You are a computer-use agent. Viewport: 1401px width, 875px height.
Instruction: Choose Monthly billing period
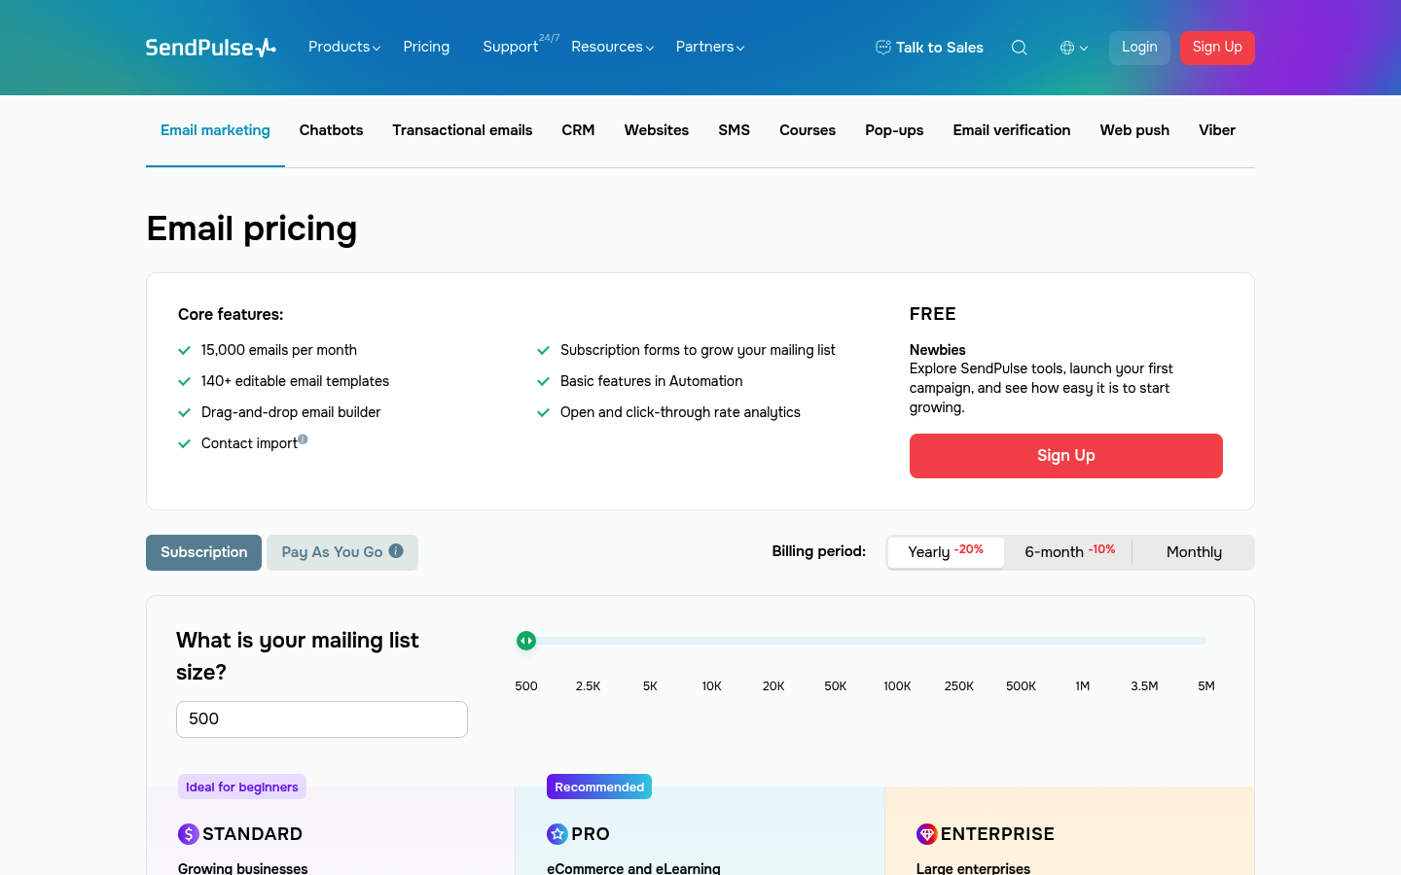click(x=1194, y=552)
